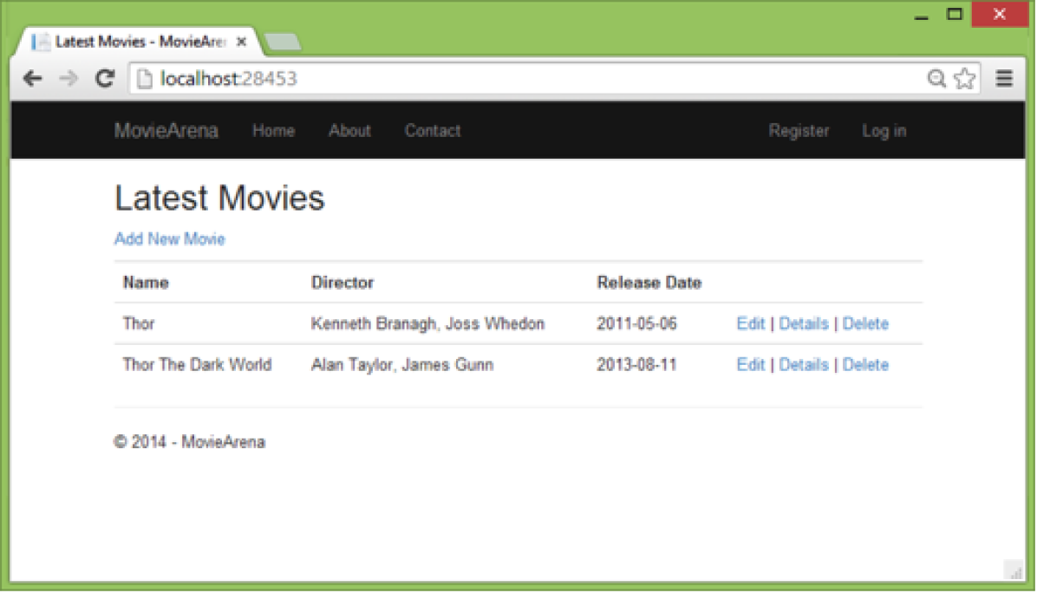Close the Latest Movies tab
Viewport: 1037px width, 593px height.
coord(241,42)
